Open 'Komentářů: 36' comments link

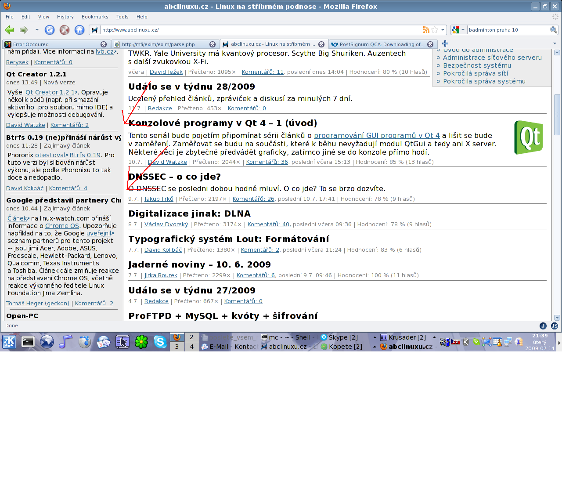[x=267, y=162]
